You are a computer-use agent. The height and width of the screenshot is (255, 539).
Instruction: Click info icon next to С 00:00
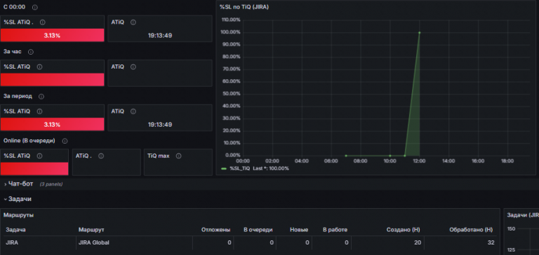tap(34, 7)
